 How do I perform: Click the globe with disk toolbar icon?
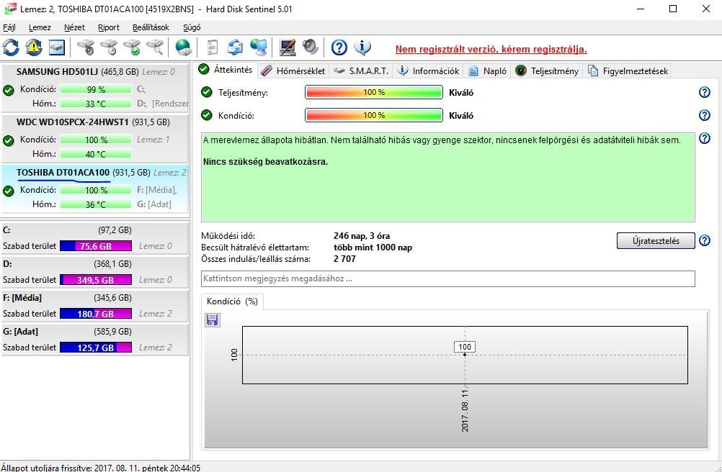[x=183, y=47]
